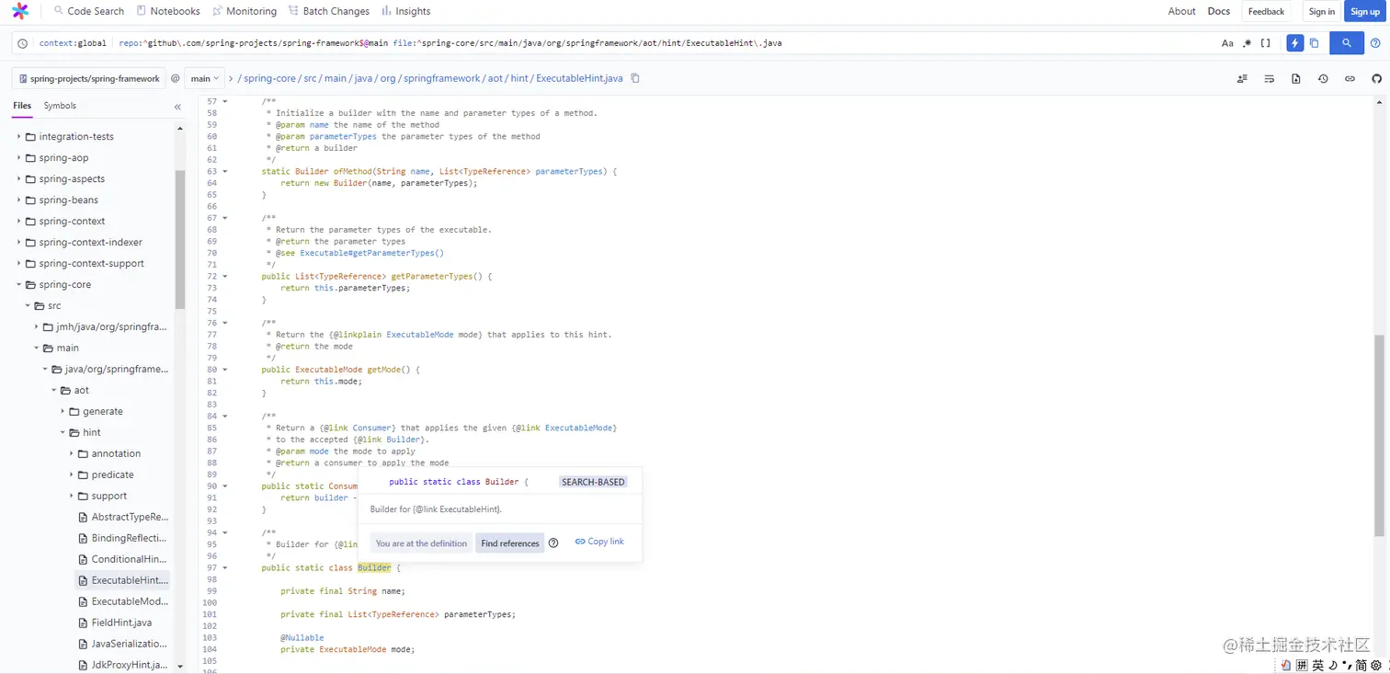Expand the spring-context-indexer folder
1390x674 pixels.
(x=19, y=243)
